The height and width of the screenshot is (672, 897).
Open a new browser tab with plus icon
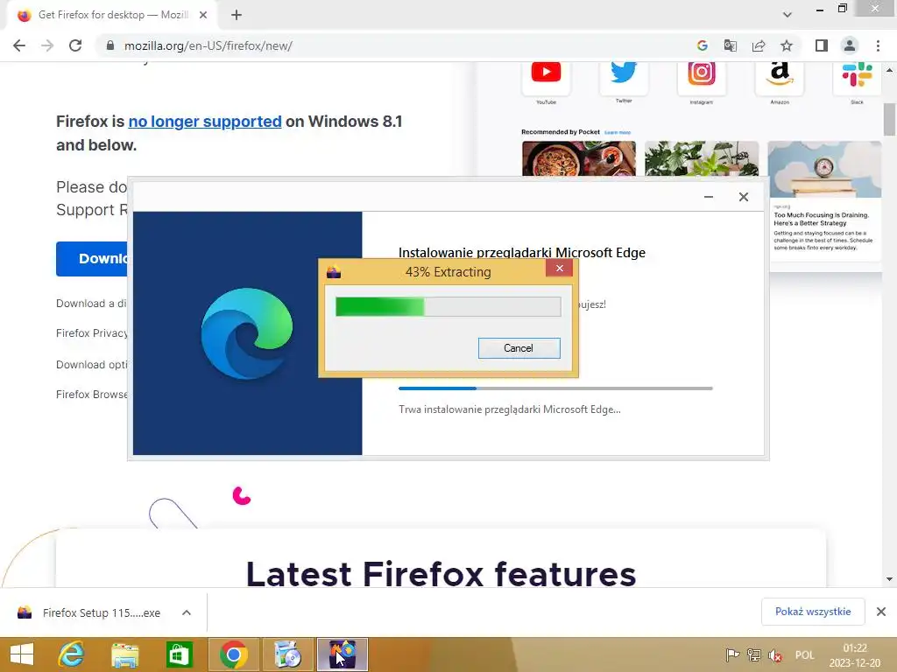click(237, 15)
